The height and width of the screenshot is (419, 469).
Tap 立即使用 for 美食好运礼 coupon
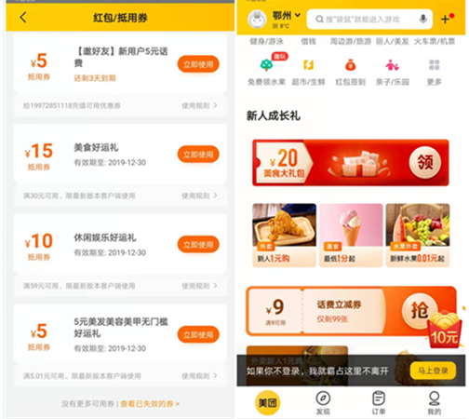click(x=198, y=155)
